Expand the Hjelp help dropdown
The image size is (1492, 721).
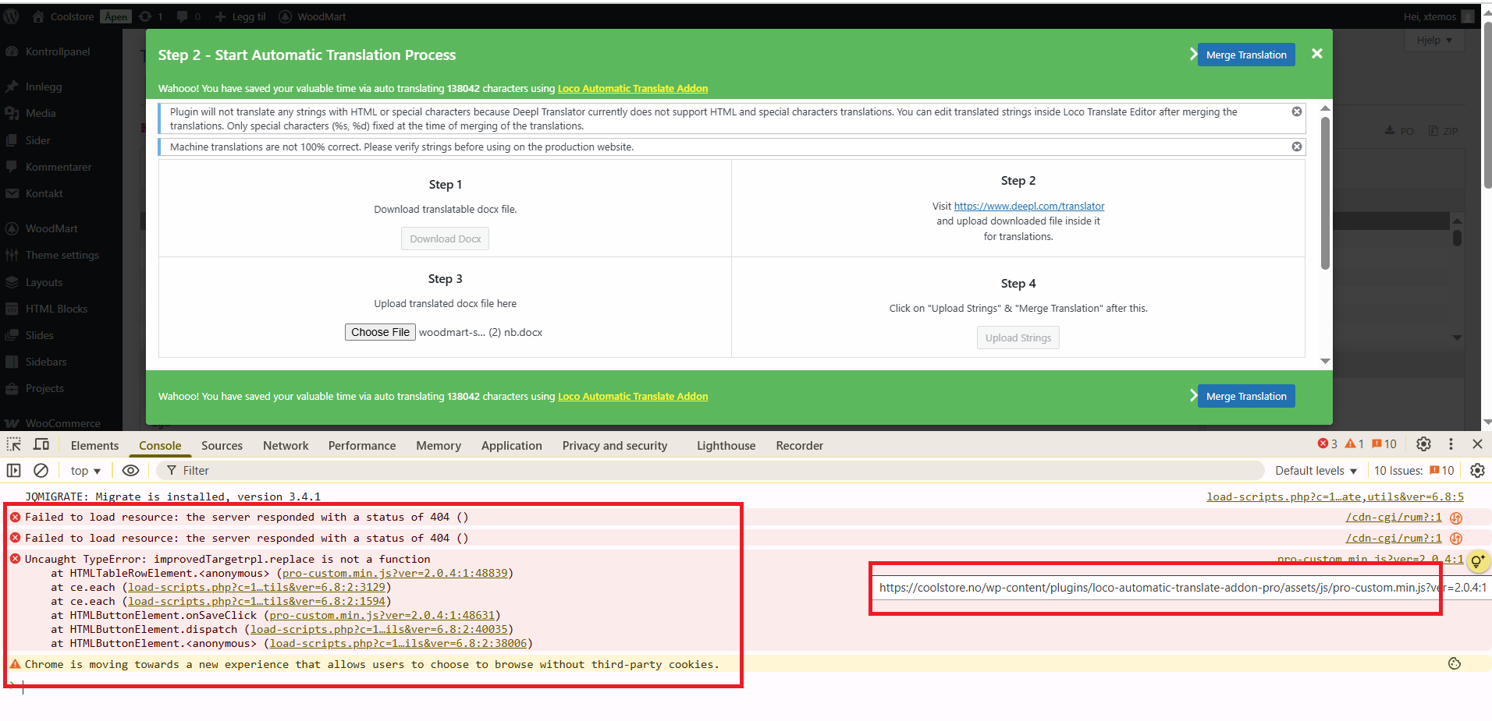[x=1435, y=40]
